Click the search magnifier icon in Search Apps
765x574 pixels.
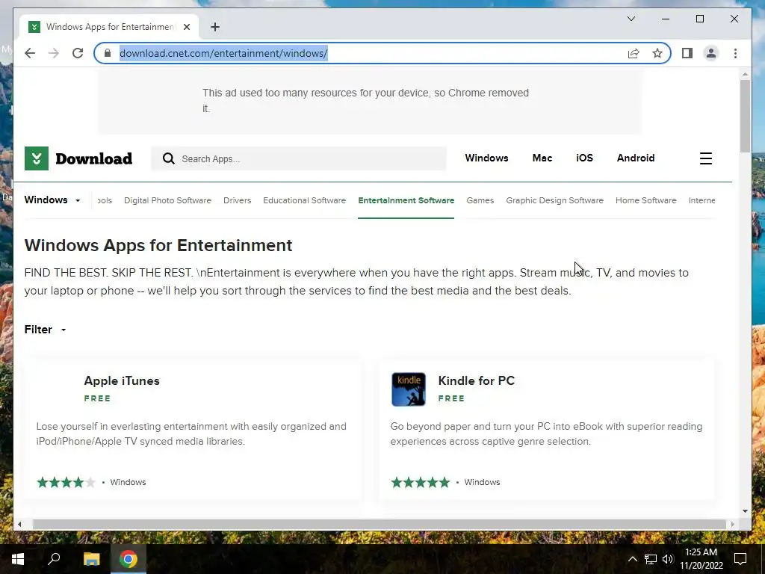168,158
